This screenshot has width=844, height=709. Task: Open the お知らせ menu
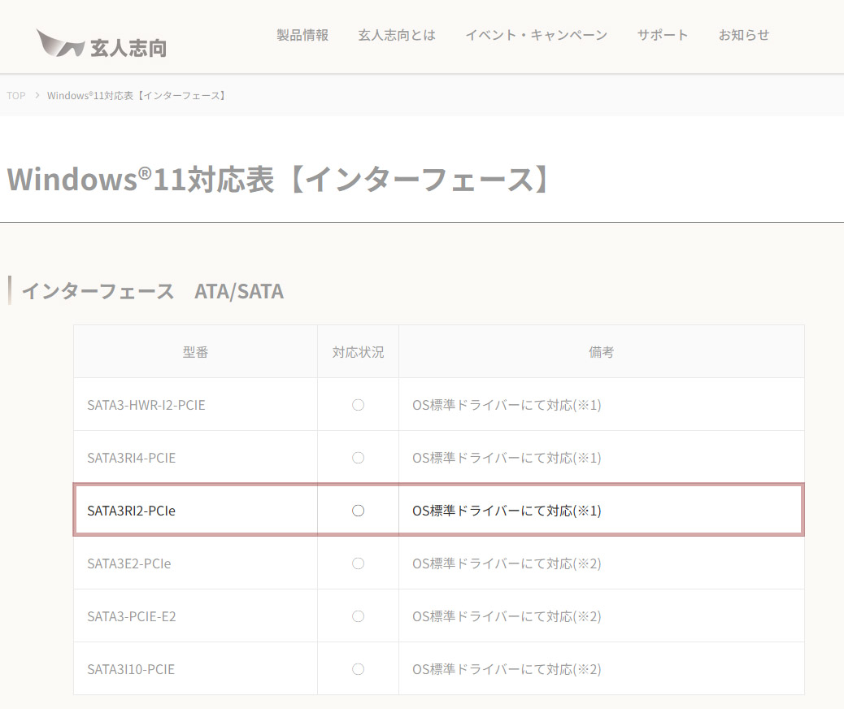[743, 35]
